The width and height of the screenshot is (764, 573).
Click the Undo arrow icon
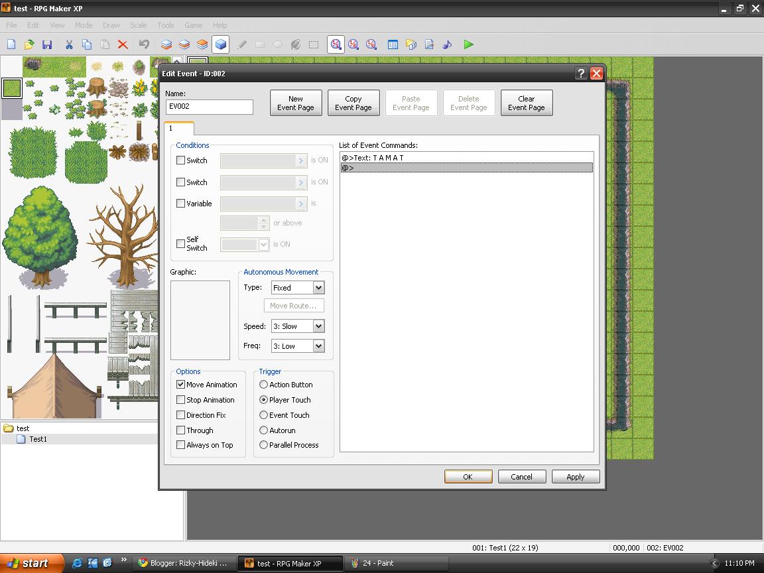click(x=144, y=45)
